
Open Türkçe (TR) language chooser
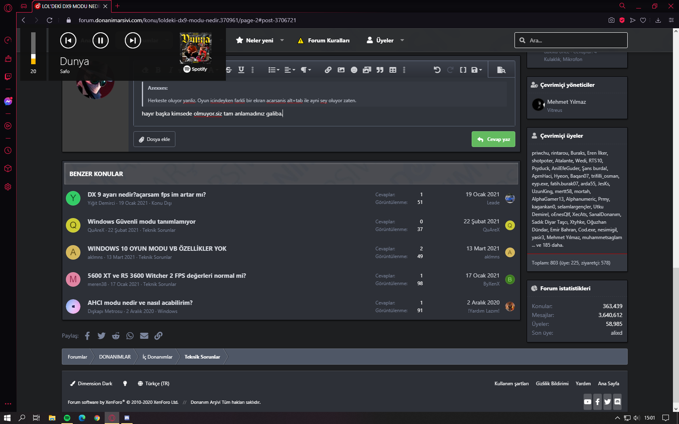point(154,384)
